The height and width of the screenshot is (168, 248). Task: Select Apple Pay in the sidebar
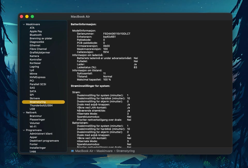tap(36, 31)
